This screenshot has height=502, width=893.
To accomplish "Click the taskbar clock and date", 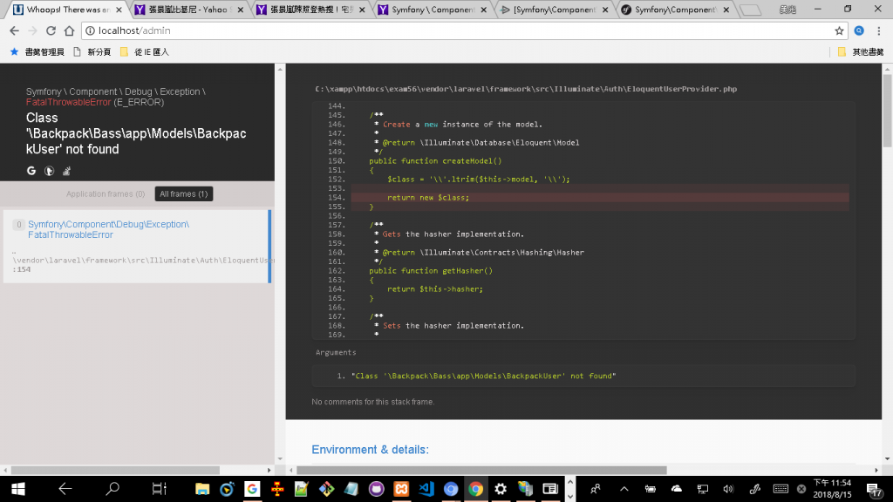I will point(833,489).
